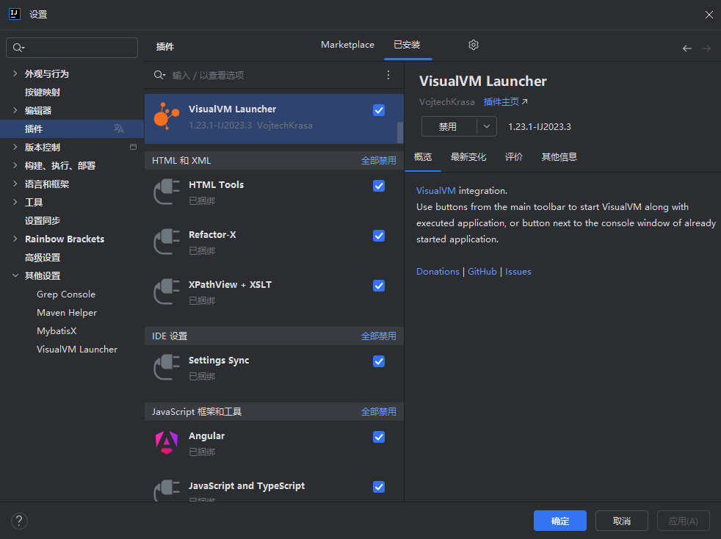Click the VisualVM Launcher orange plugin icon
Screen dimensions: 721x539
tap(166, 116)
